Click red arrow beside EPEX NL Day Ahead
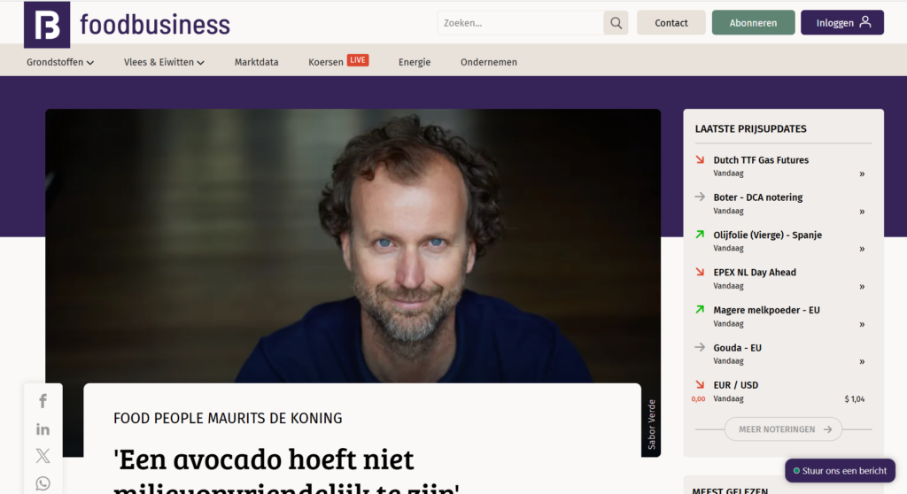907x494 pixels. [x=700, y=272]
